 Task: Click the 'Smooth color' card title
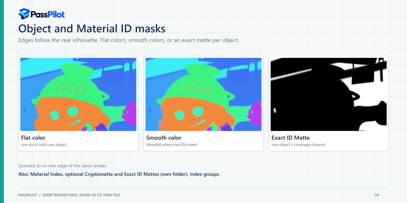164,138
